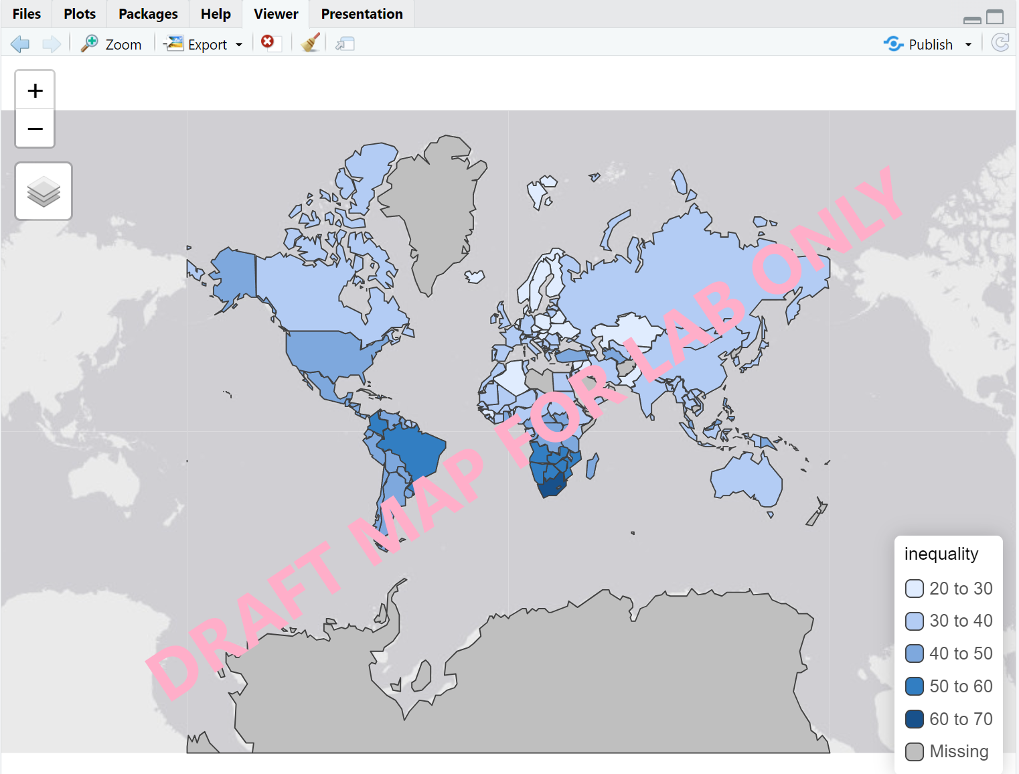
Task: Click the back arrow in Viewer toolbar
Action: pyautogui.click(x=20, y=44)
